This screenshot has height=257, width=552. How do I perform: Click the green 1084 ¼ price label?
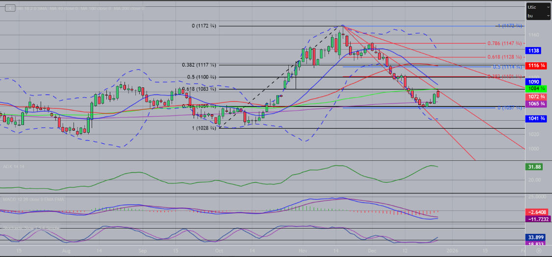(x=535, y=88)
